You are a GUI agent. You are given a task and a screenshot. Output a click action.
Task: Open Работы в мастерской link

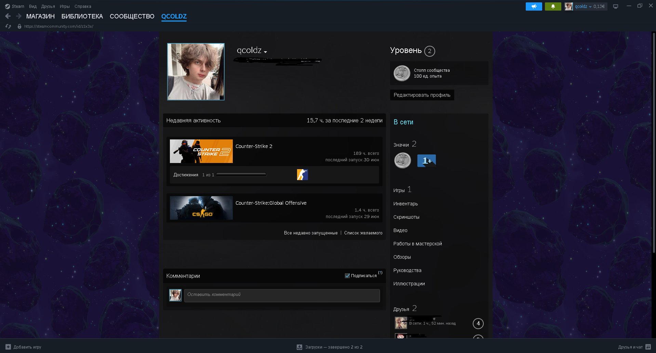point(418,244)
